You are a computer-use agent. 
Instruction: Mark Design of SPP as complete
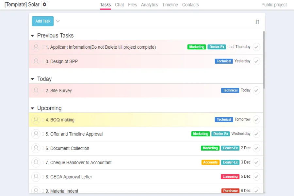pyautogui.click(x=256, y=61)
